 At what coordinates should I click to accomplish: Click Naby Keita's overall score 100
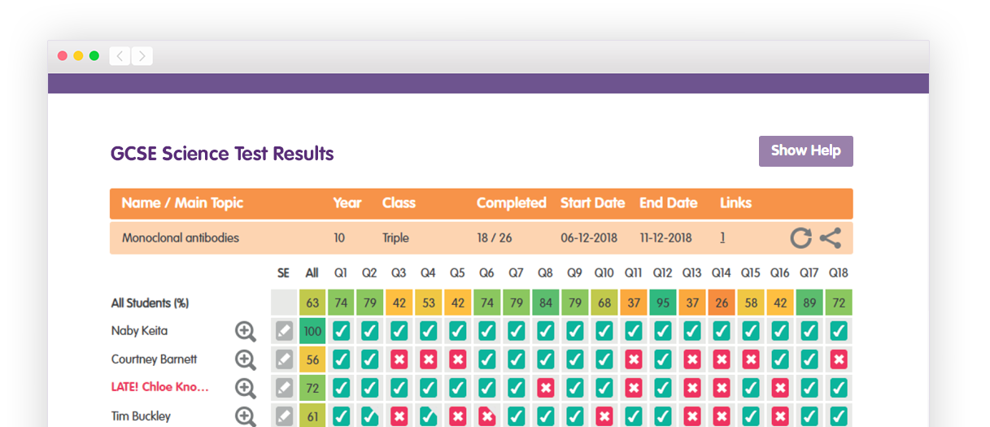click(312, 331)
